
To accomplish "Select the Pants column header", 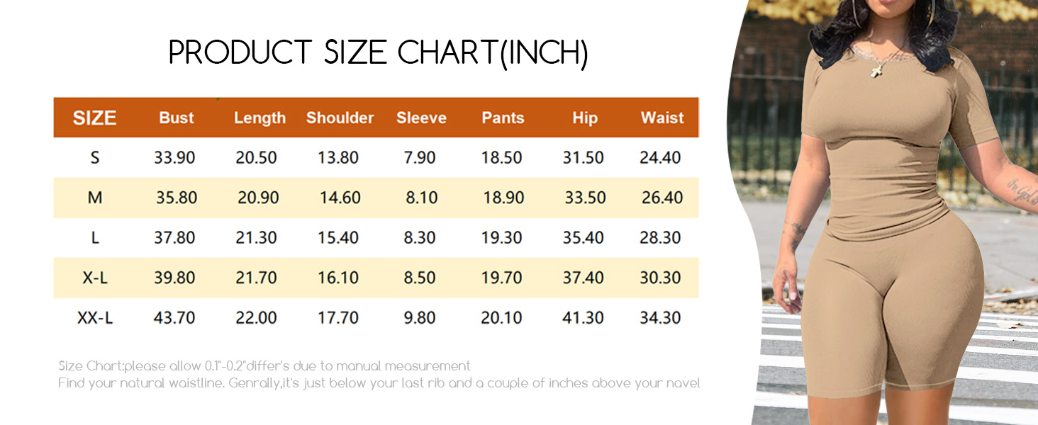I will point(503,118).
